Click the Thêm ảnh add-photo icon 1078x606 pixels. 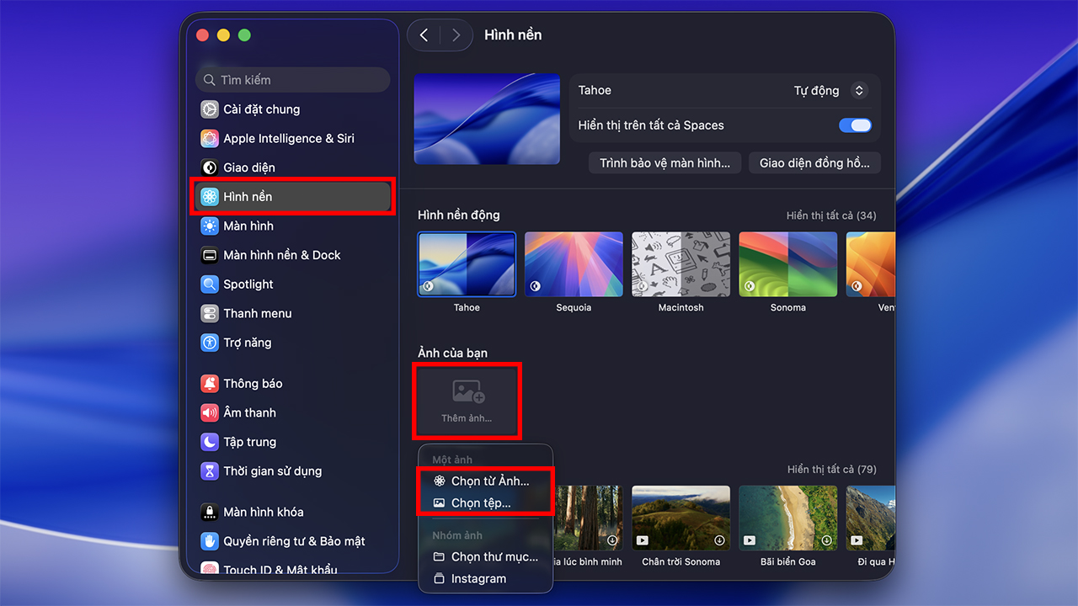coord(468,391)
